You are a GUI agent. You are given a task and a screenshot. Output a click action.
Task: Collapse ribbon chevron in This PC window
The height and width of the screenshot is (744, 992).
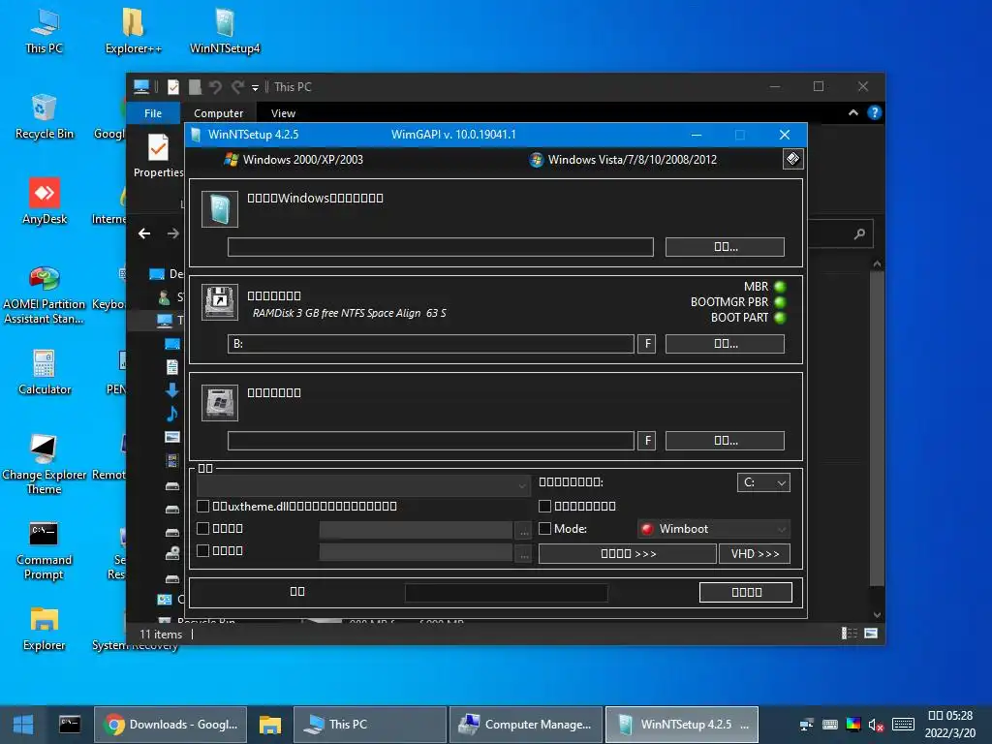pyautogui.click(x=853, y=112)
